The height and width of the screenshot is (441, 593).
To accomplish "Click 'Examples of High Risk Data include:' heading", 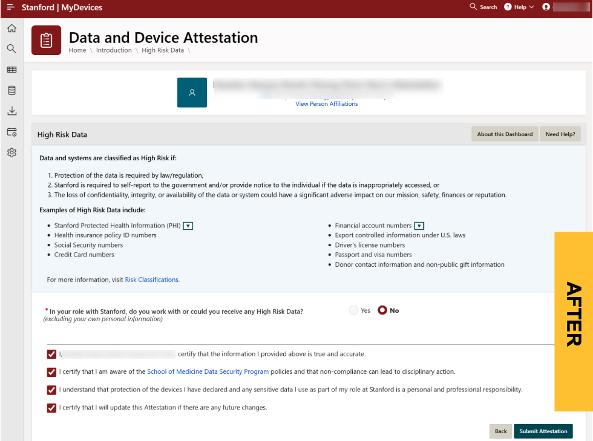I will [x=92, y=211].
